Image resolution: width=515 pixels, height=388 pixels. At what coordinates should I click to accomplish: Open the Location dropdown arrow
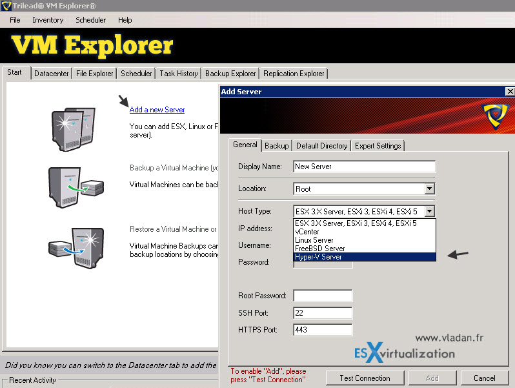(429, 189)
